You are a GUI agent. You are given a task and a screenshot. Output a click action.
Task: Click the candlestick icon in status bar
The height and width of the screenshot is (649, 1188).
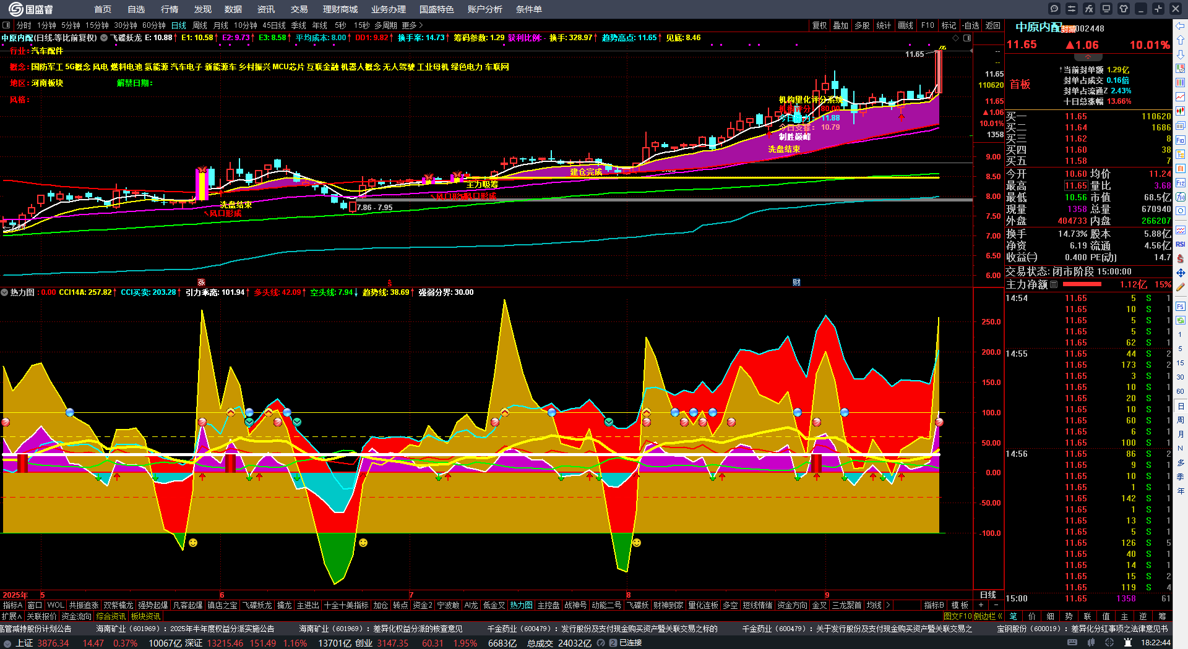tap(1091, 643)
